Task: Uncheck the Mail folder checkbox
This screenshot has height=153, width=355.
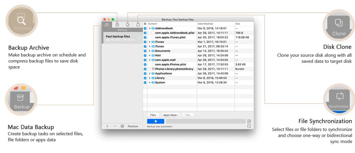Action: pos(145,55)
